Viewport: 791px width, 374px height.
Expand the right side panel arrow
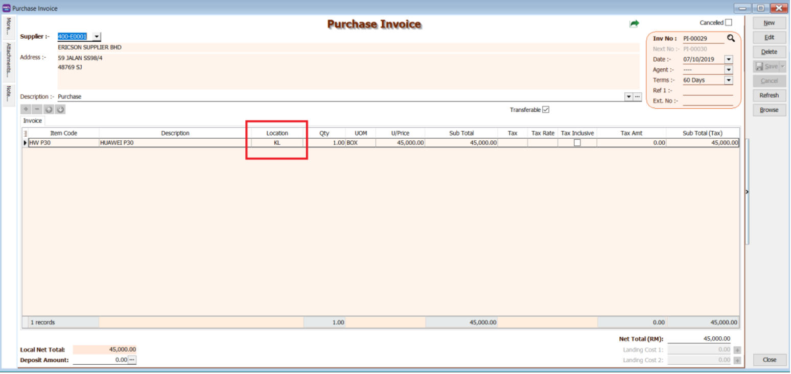(747, 192)
